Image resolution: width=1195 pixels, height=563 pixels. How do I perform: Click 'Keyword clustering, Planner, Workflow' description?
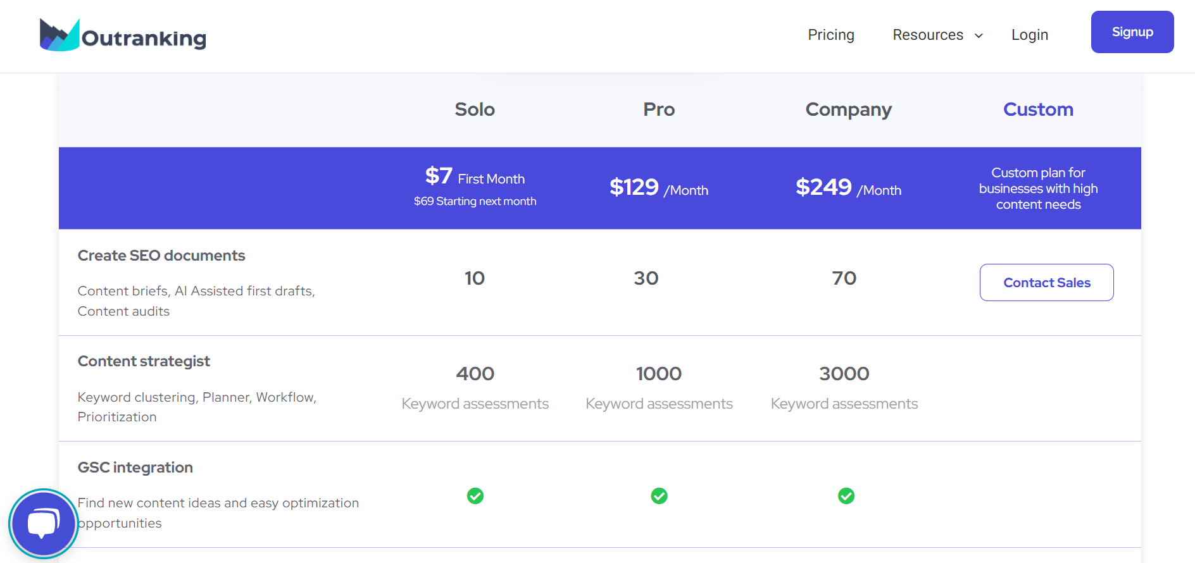coord(197,407)
